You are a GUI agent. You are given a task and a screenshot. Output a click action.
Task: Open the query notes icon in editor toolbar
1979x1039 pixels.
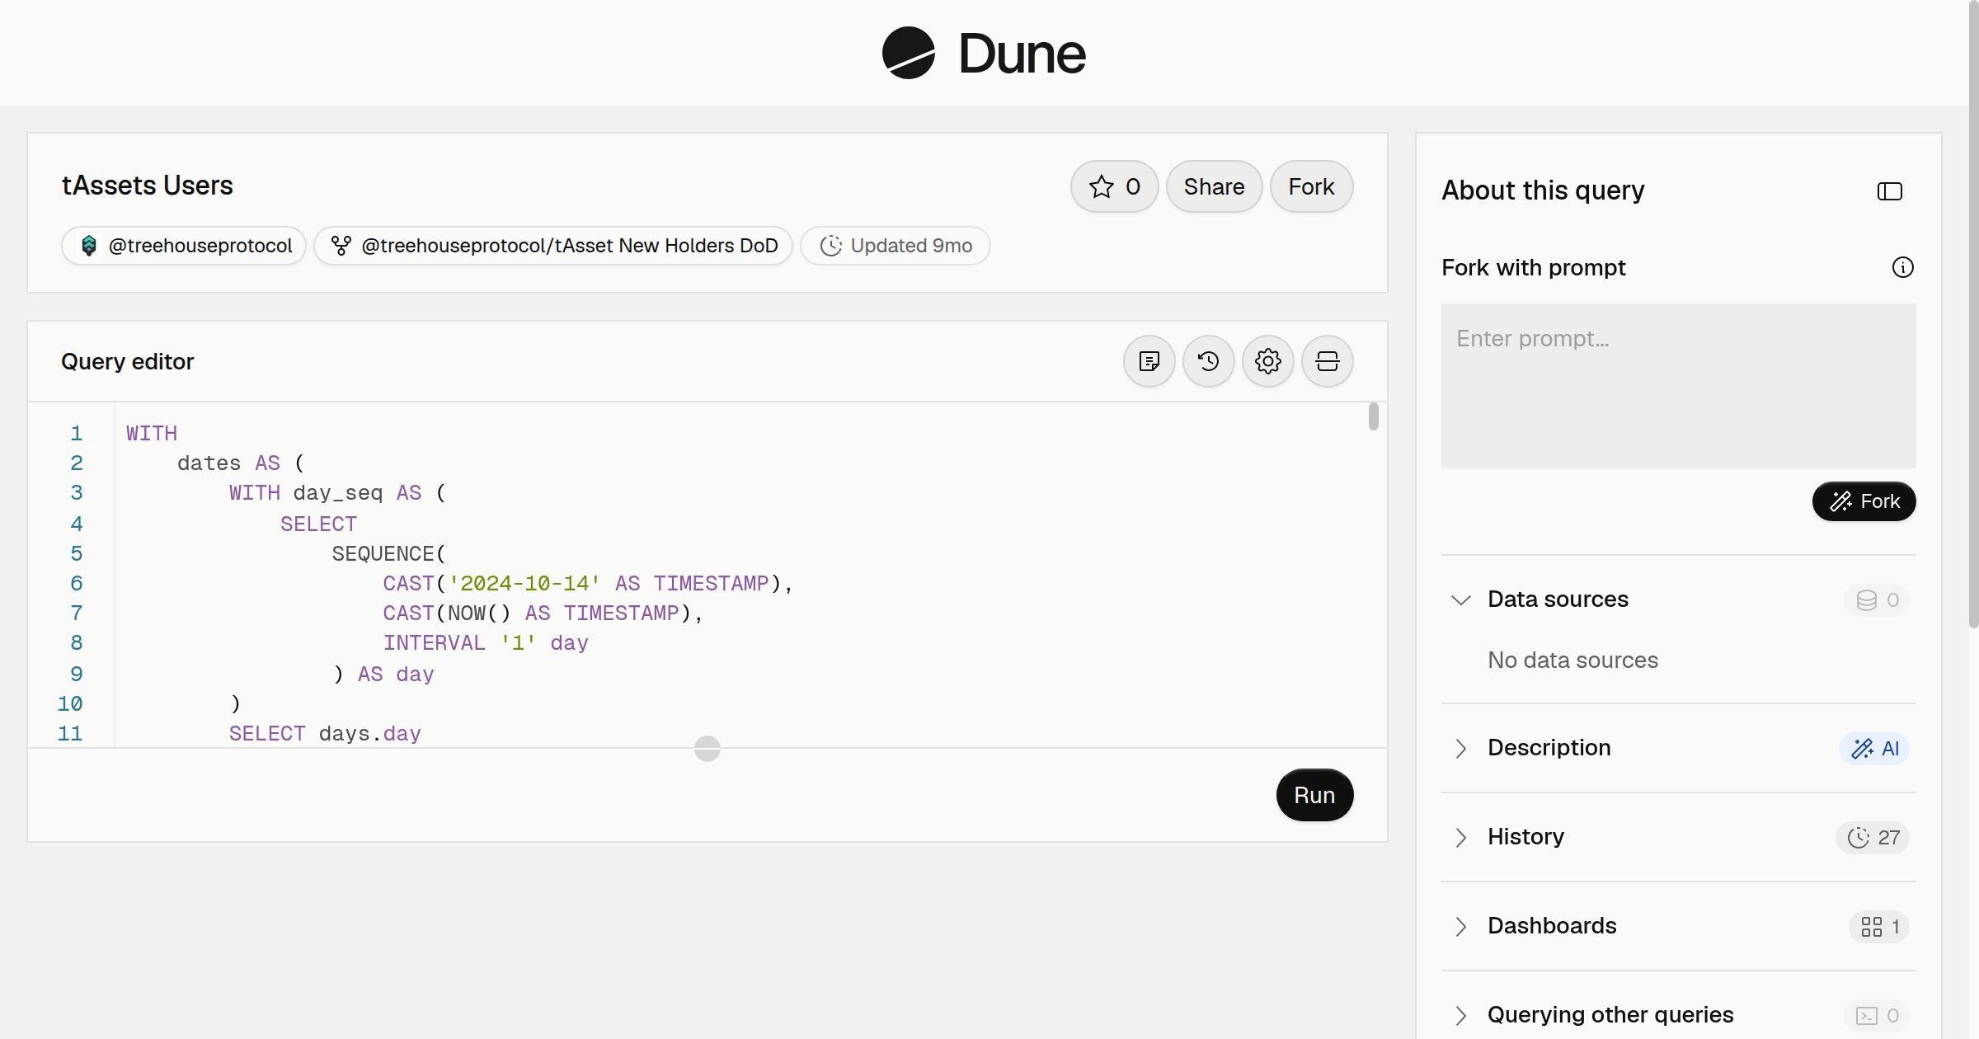click(1149, 361)
